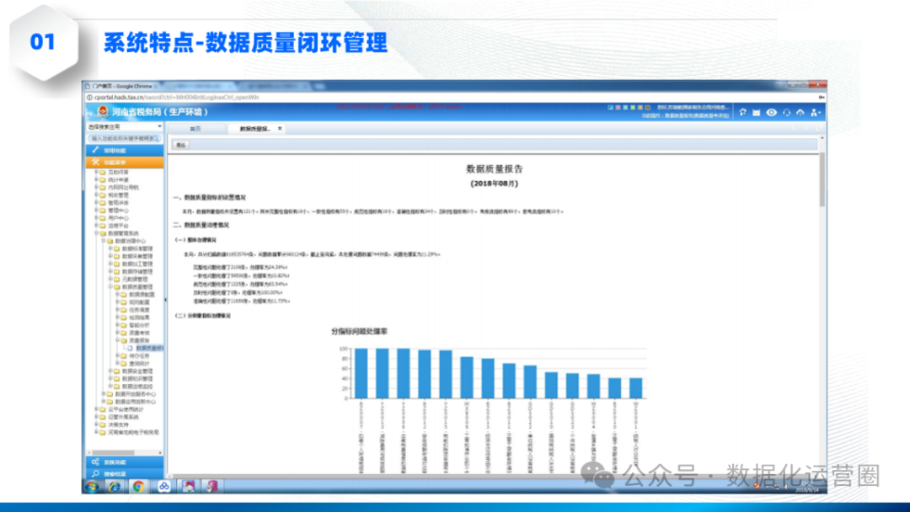Viewport: 910px width, 512px height.
Task: Open Internet Explorer from the taskbar
Action: [x=115, y=487]
